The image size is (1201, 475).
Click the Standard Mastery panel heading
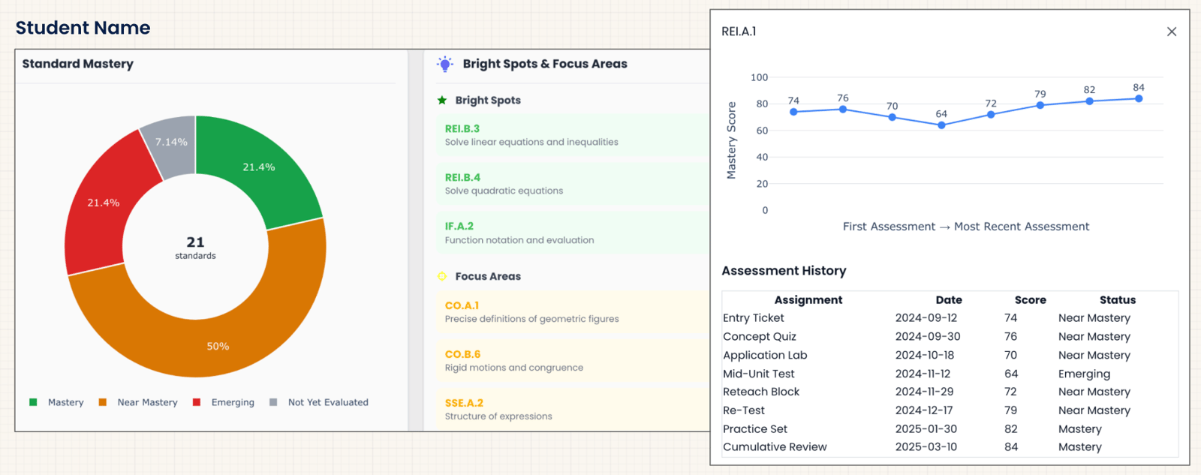[78, 64]
